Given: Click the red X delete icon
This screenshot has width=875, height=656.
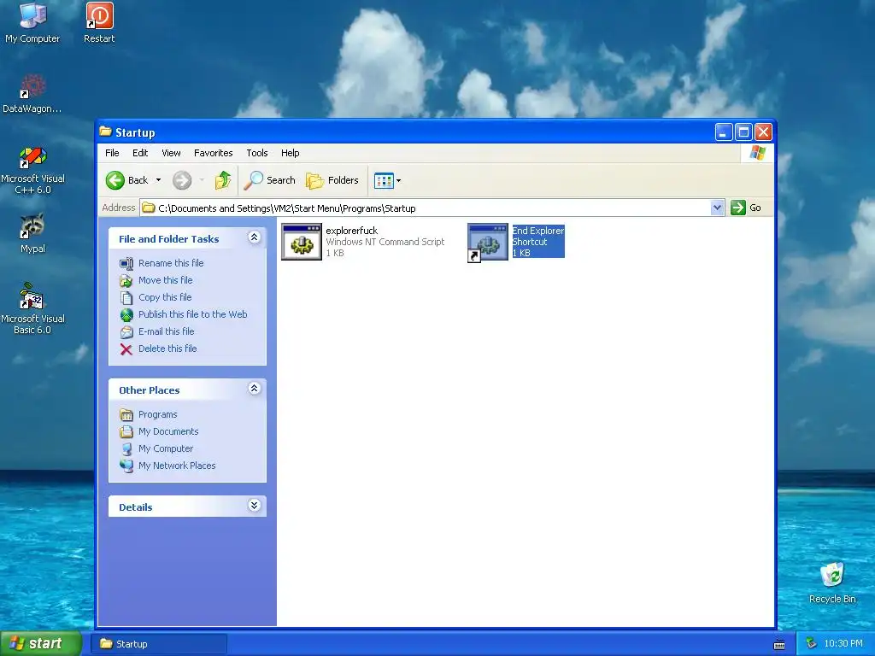Looking at the screenshot, I should click(126, 349).
